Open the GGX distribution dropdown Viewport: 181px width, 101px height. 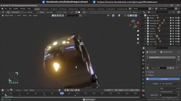(169, 88)
